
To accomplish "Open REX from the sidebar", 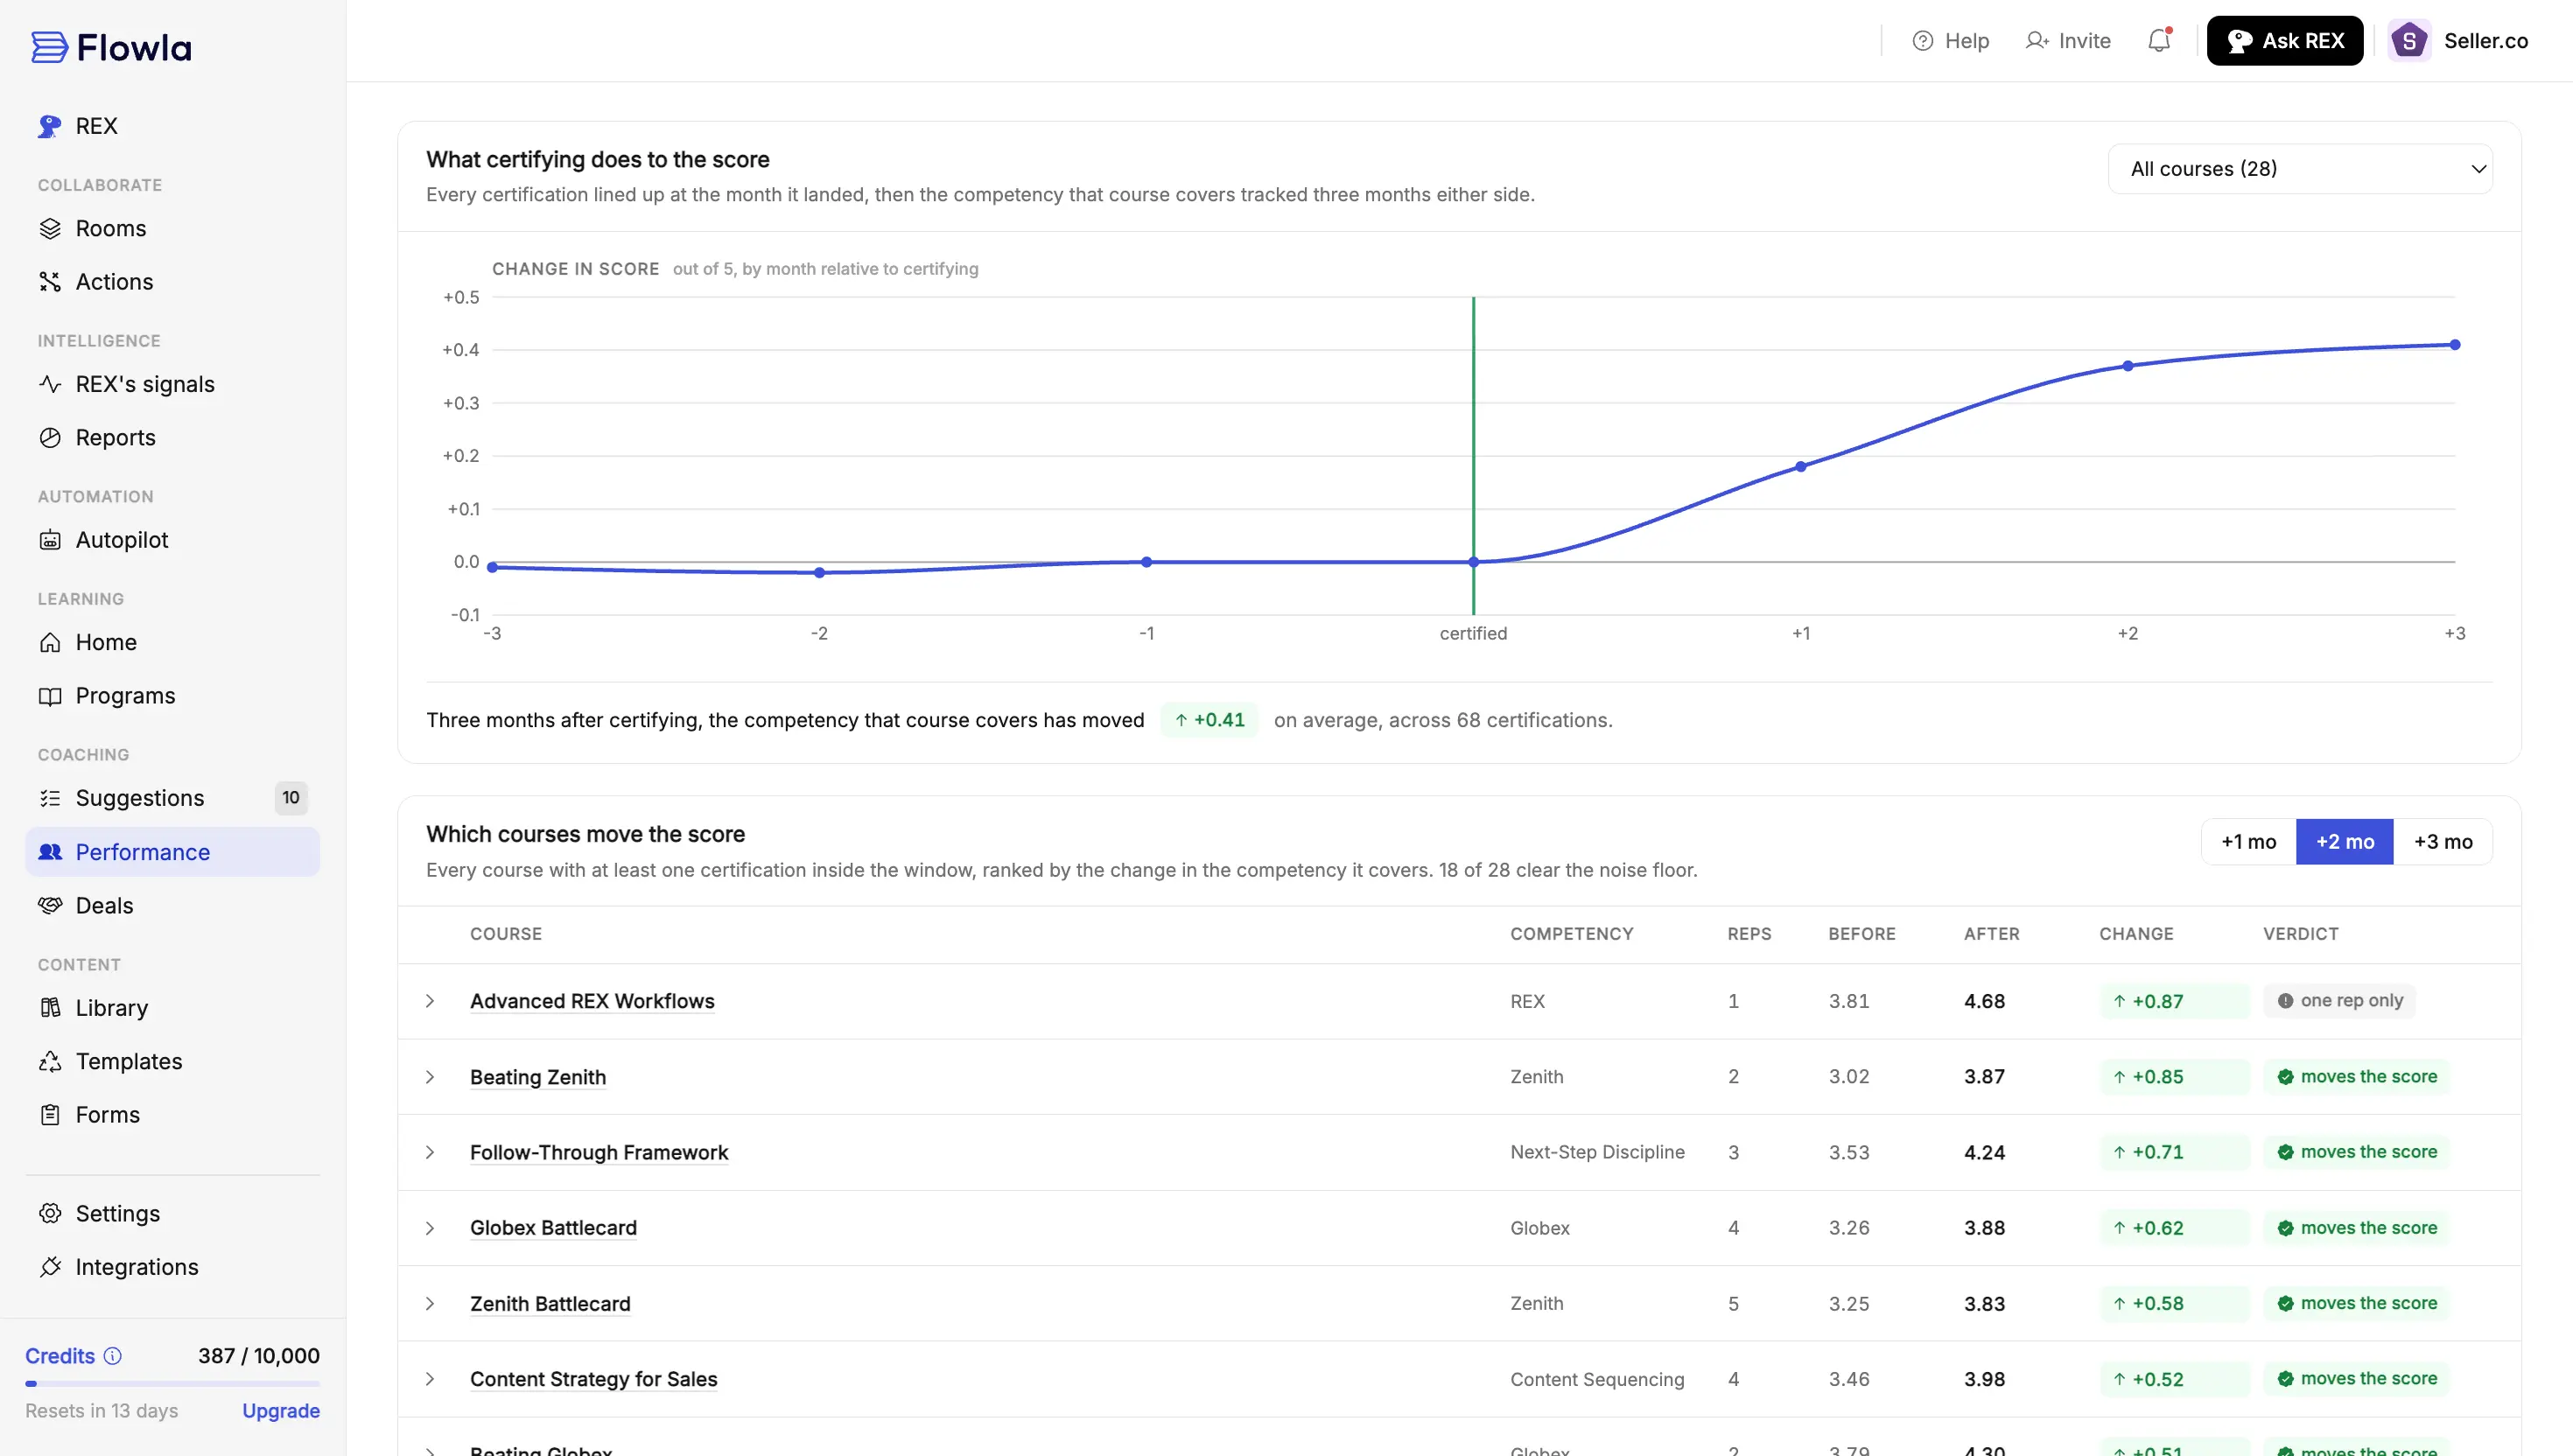I will pos(96,126).
